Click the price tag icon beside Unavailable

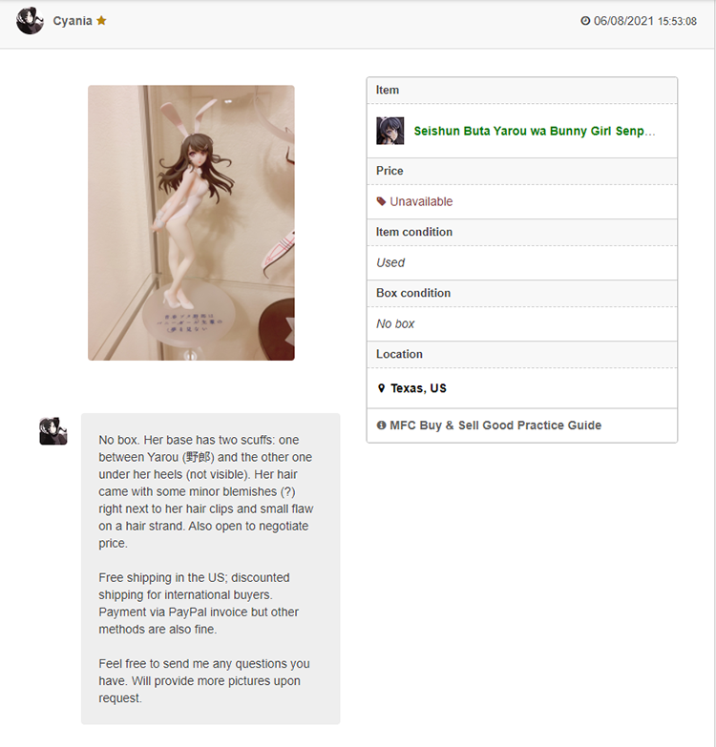381,201
